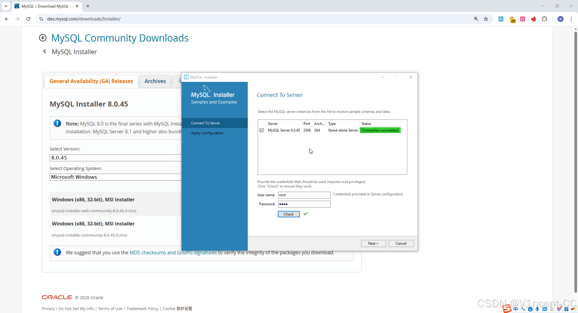The image size is (578, 313).
Task: Click the Server column header
Action: tap(284, 123)
